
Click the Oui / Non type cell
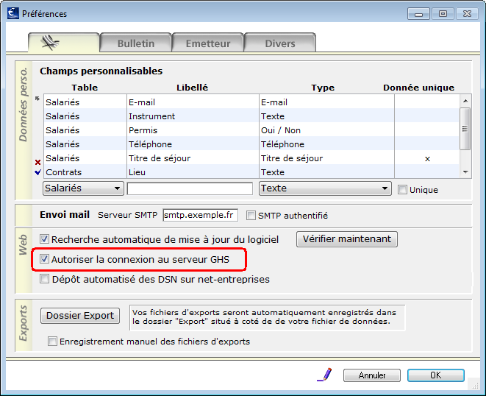coord(326,130)
